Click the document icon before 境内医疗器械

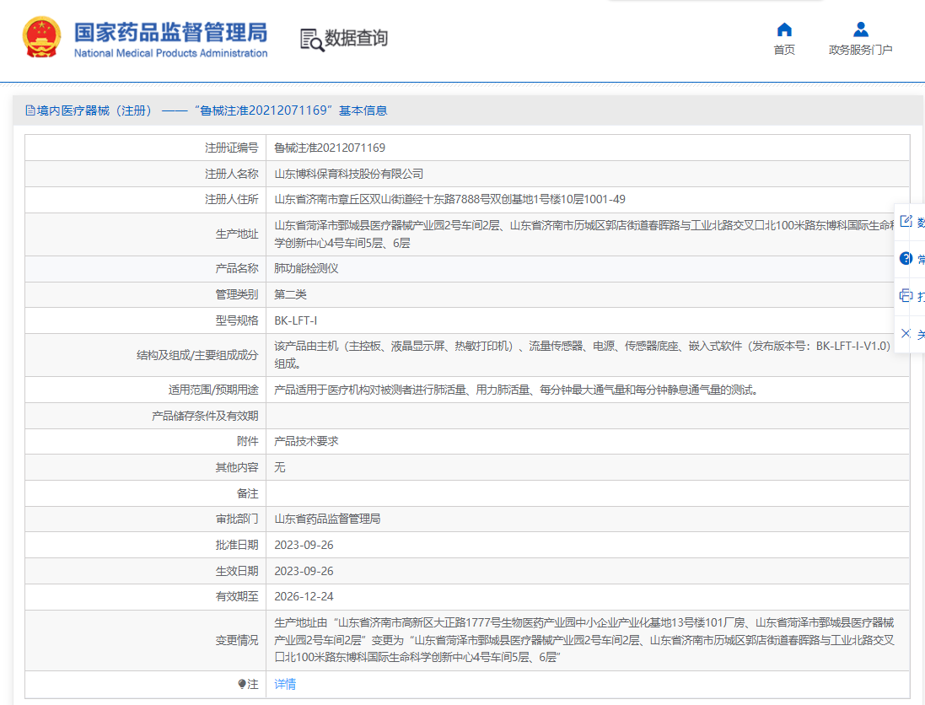pos(30,110)
